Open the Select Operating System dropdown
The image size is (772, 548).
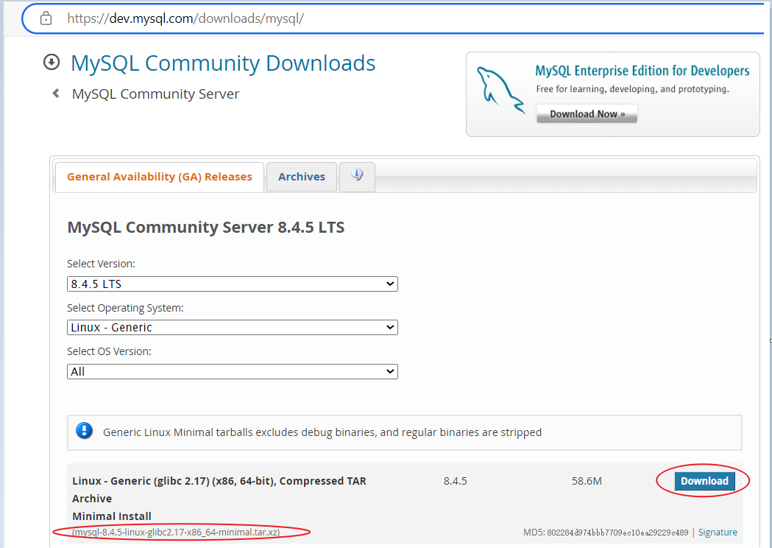[x=233, y=327]
